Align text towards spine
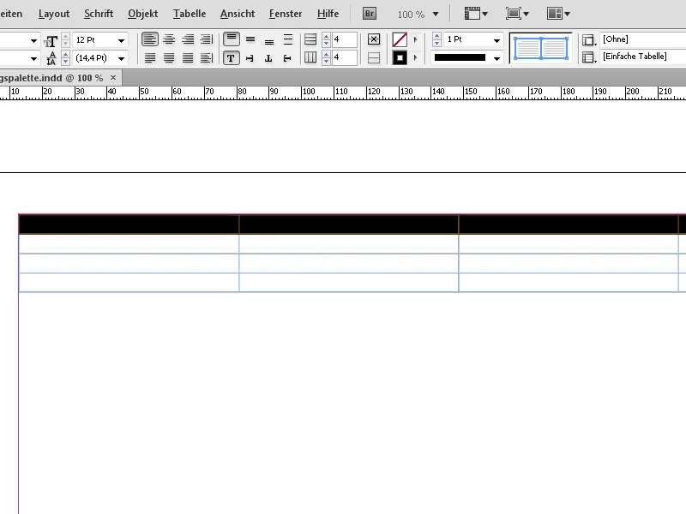The width and height of the screenshot is (686, 514). [x=206, y=57]
